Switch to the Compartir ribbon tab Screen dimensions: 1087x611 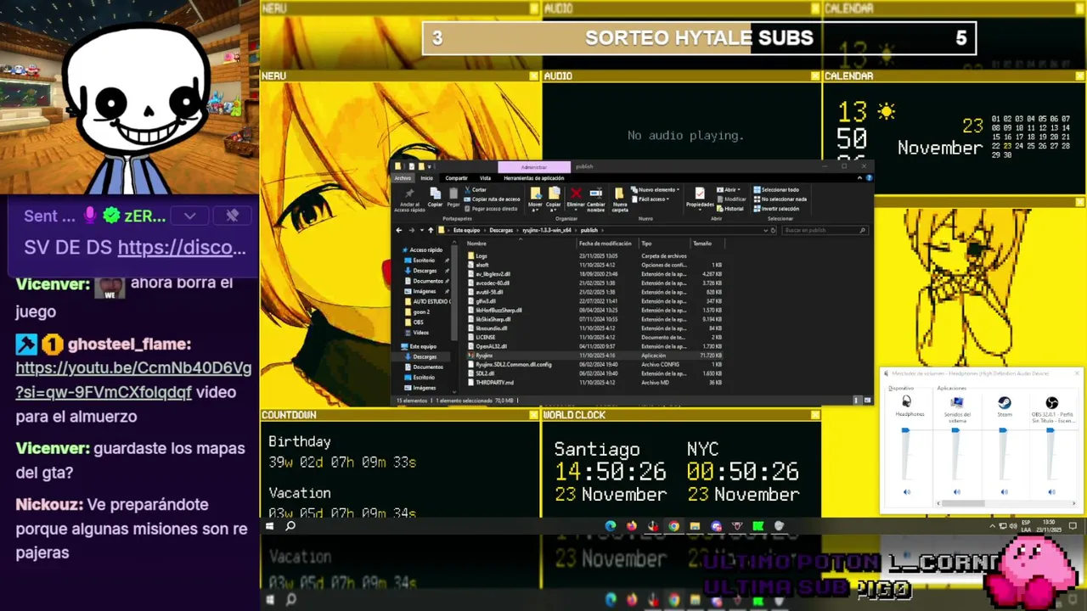[x=456, y=178]
